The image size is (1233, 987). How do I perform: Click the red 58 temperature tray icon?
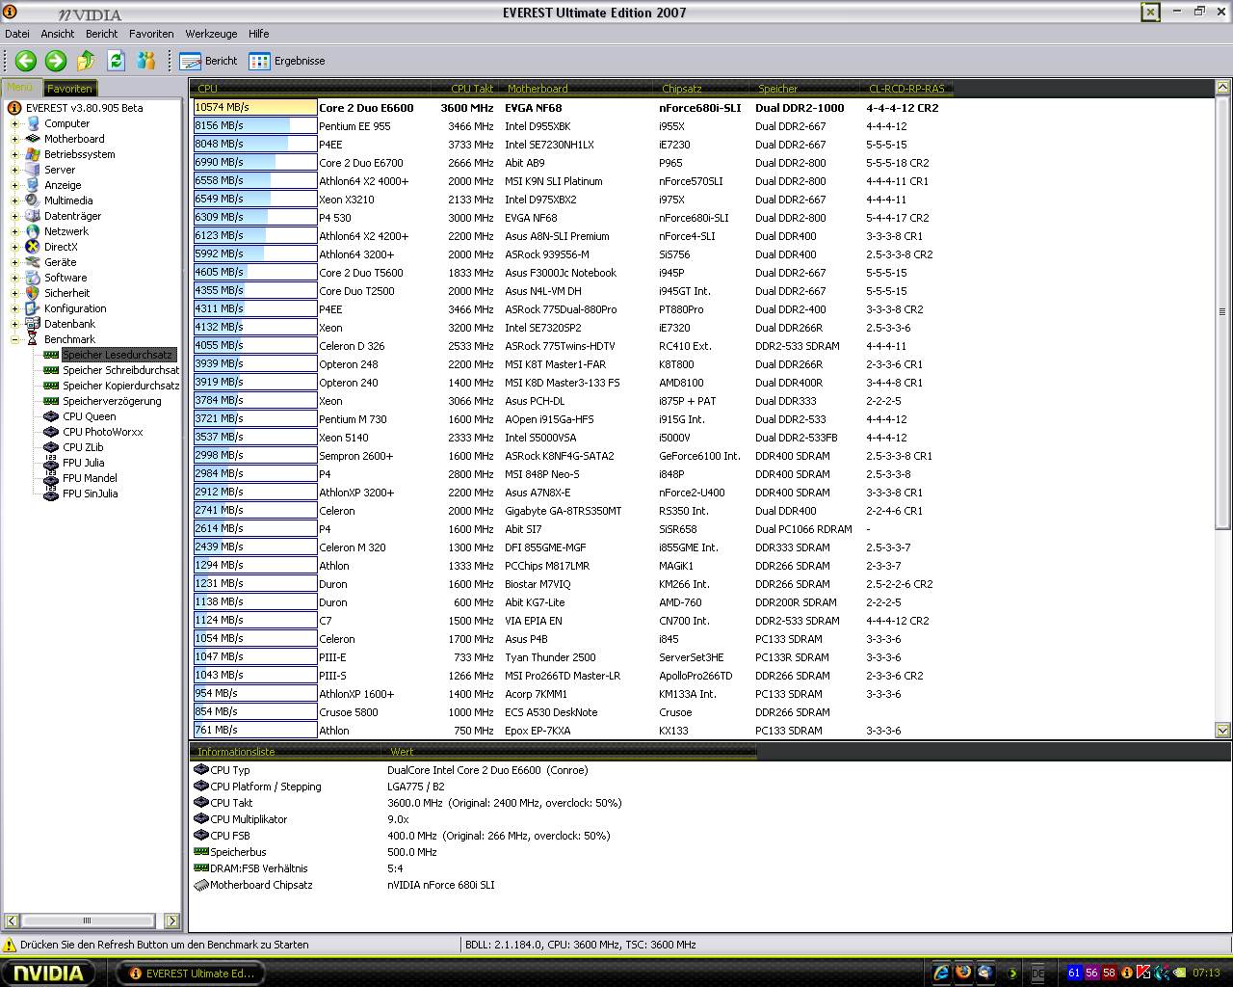click(x=1109, y=973)
